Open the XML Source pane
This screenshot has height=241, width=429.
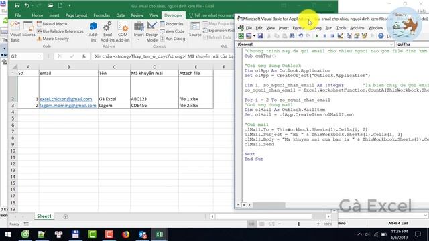(195, 29)
